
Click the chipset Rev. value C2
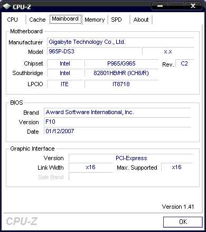[184, 63]
